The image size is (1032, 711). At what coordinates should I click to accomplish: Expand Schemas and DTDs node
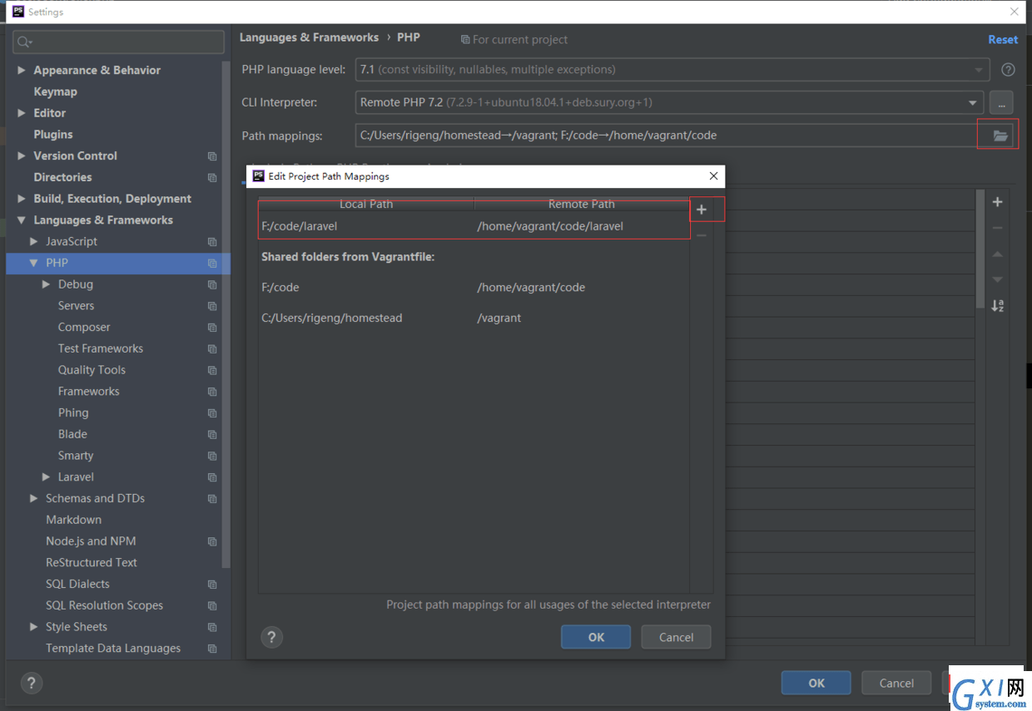34,499
